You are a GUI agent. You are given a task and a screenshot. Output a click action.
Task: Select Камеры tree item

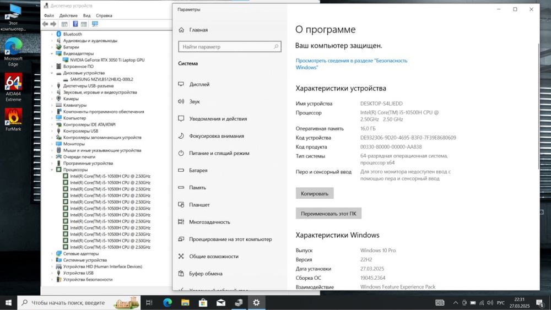(x=71, y=99)
